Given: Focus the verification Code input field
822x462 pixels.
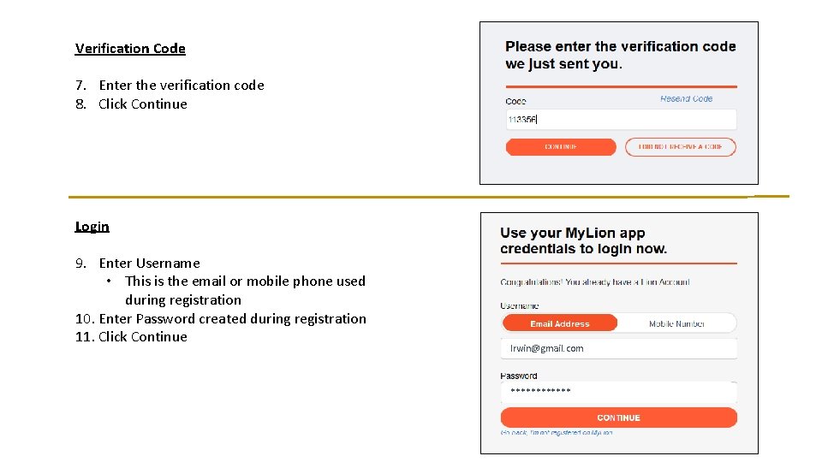Looking at the screenshot, I should 621,120.
